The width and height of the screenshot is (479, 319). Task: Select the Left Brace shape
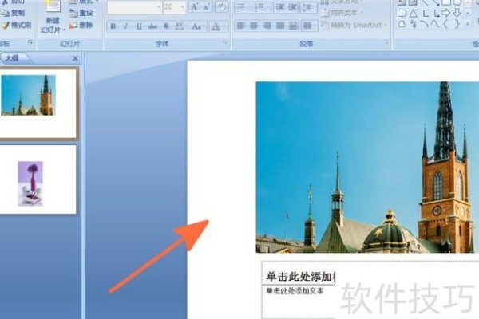(446, 24)
